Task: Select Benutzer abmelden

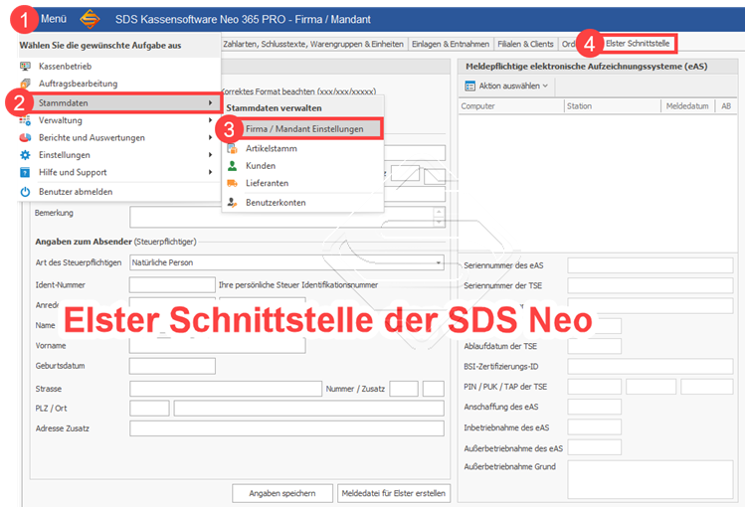Action: click(x=118, y=192)
